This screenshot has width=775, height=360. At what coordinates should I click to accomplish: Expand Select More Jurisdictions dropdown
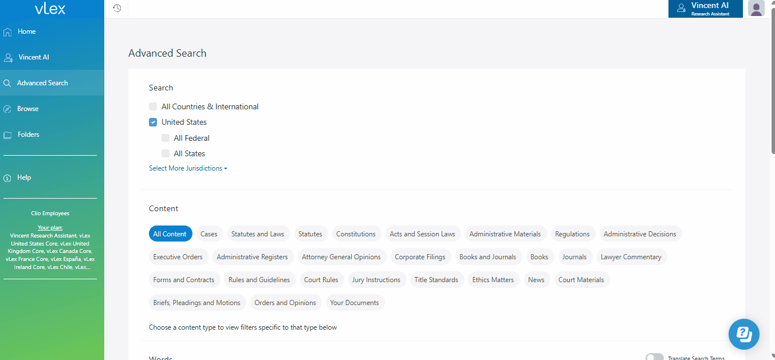(x=188, y=168)
